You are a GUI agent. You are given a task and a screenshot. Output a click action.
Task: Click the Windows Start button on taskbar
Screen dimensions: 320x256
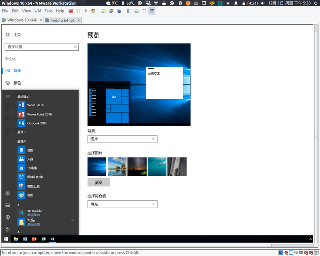[x=7, y=239]
